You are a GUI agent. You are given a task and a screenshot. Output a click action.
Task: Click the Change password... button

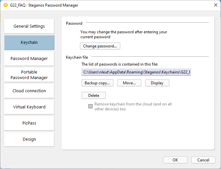(x=100, y=46)
